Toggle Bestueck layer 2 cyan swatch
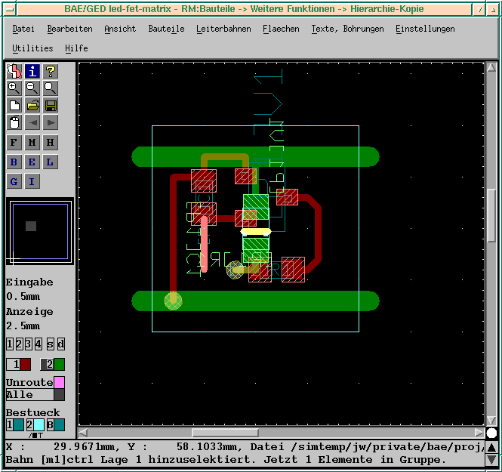The height and width of the screenshot is (472, 502). (x=38, y=425)
